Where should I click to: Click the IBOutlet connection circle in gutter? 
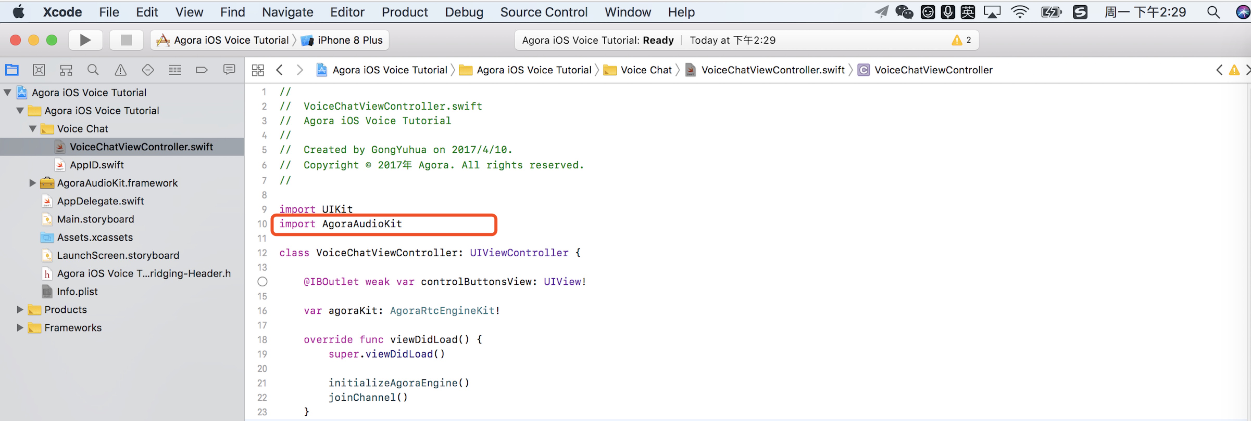pyautogui.click(x=262, y=281)
